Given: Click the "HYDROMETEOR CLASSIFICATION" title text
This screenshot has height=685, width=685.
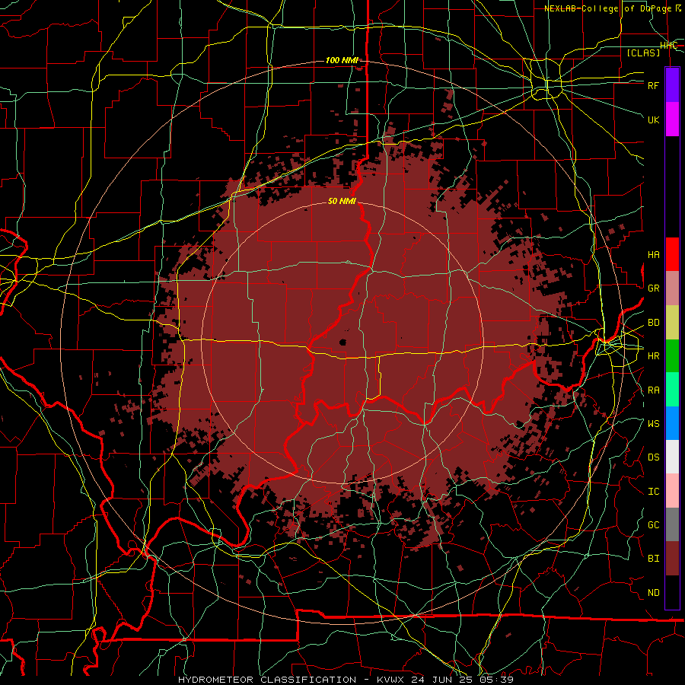Looking at the screenshot, I should [x=267, y=680].
